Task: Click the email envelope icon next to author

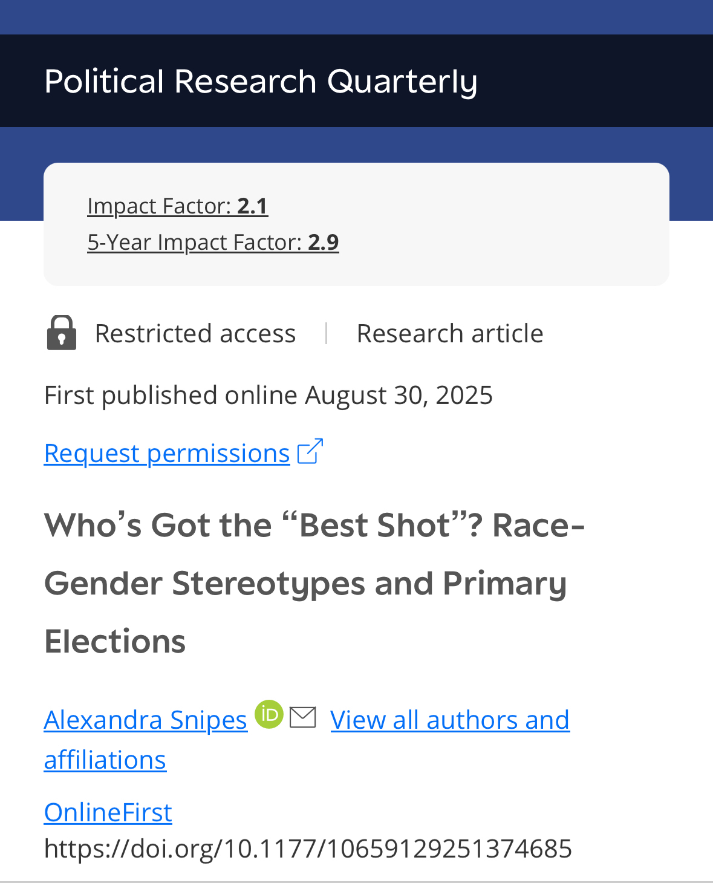Action: [303, 718]
